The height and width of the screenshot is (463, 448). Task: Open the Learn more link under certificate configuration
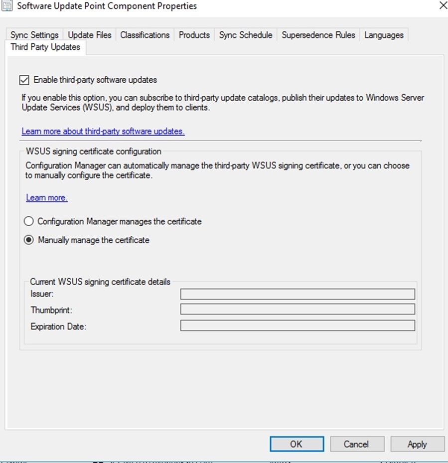tap(47, 197)
